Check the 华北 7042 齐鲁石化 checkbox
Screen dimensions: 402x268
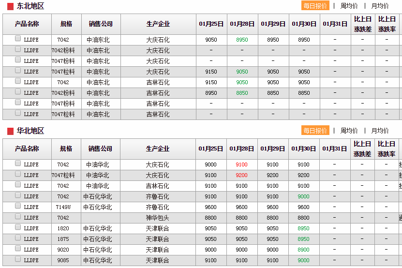point(18,195)
